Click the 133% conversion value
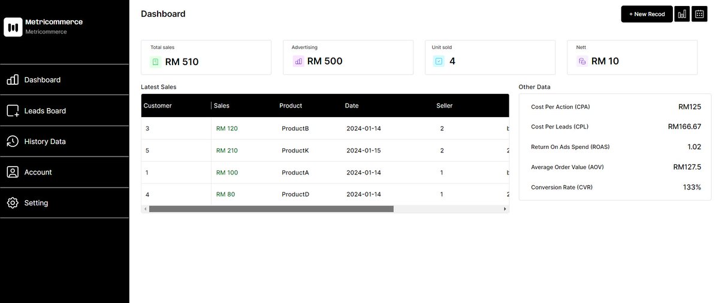This screenshot has width=719, height=303. pos(692,188)
